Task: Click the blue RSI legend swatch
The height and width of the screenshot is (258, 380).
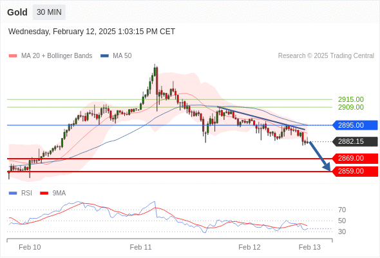Action: (13, 193)
